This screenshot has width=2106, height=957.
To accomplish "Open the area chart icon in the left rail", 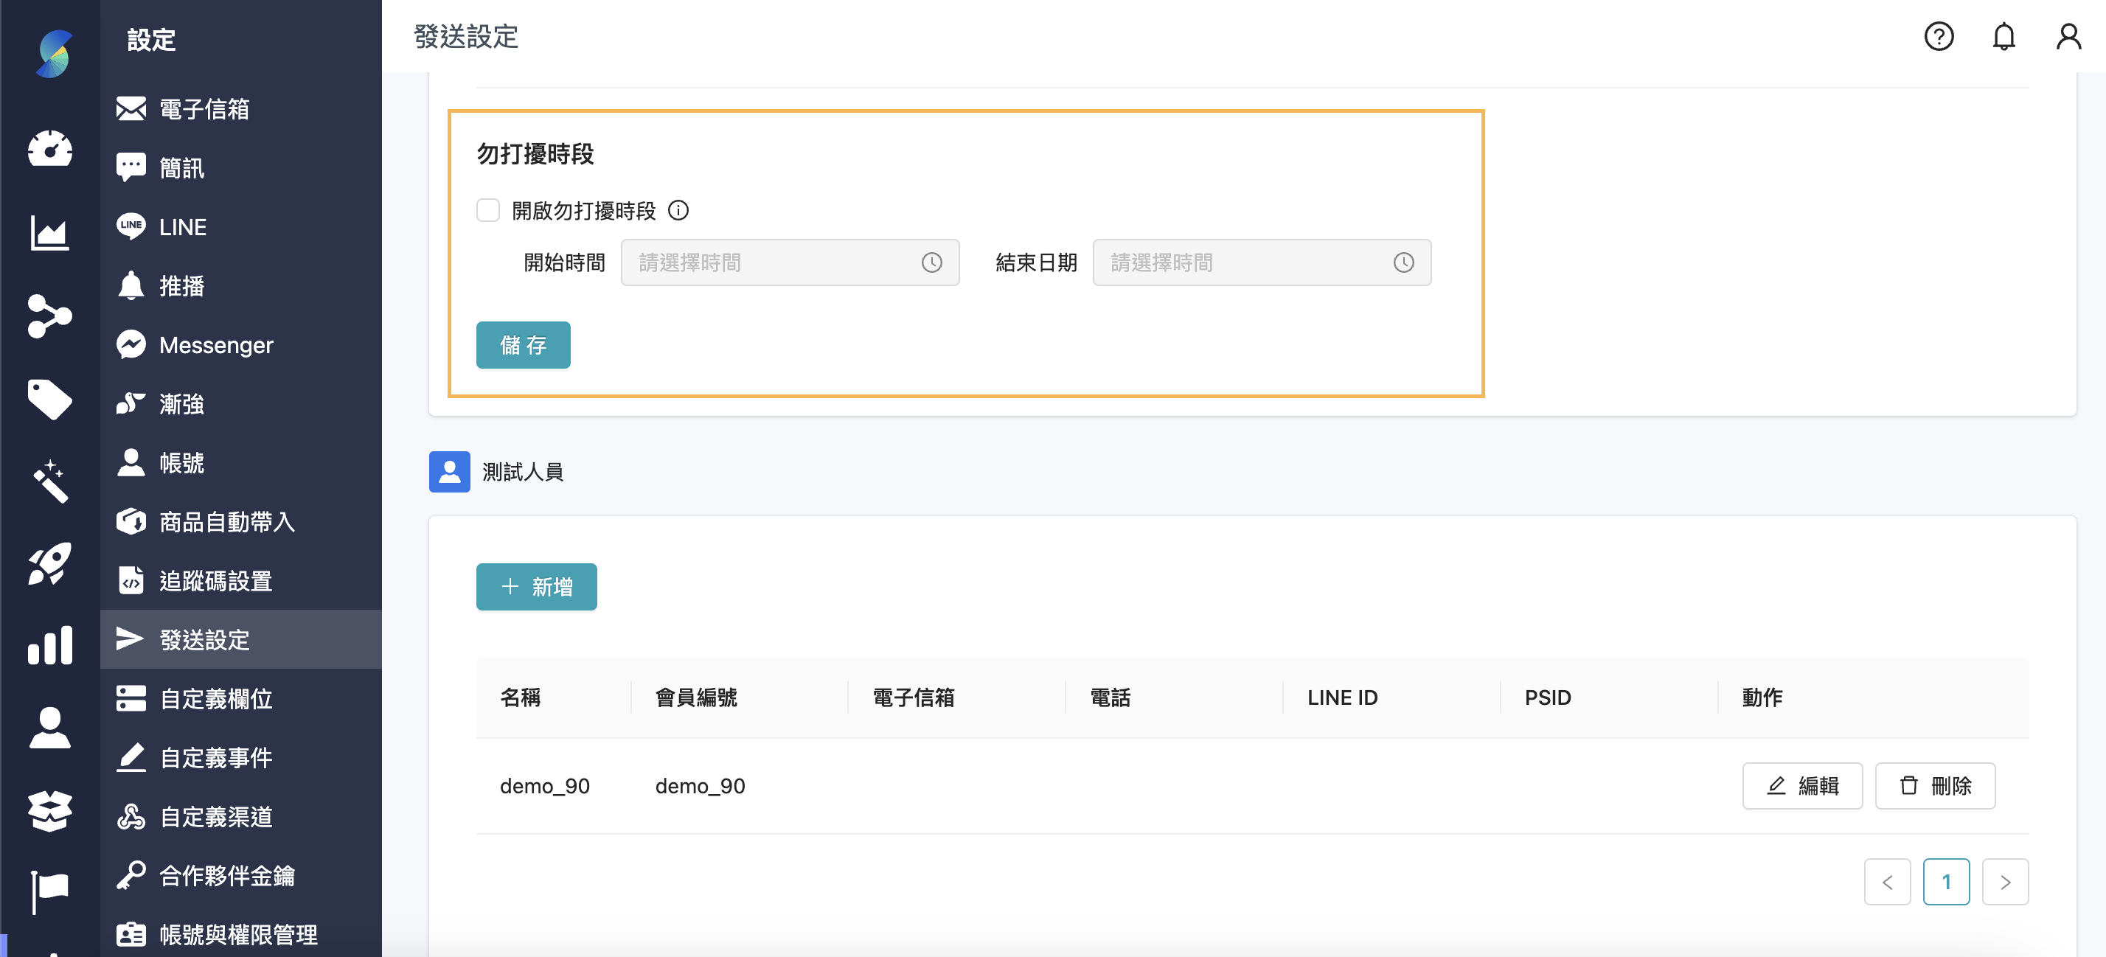I will pyautogui.click(x=50, y=234).
